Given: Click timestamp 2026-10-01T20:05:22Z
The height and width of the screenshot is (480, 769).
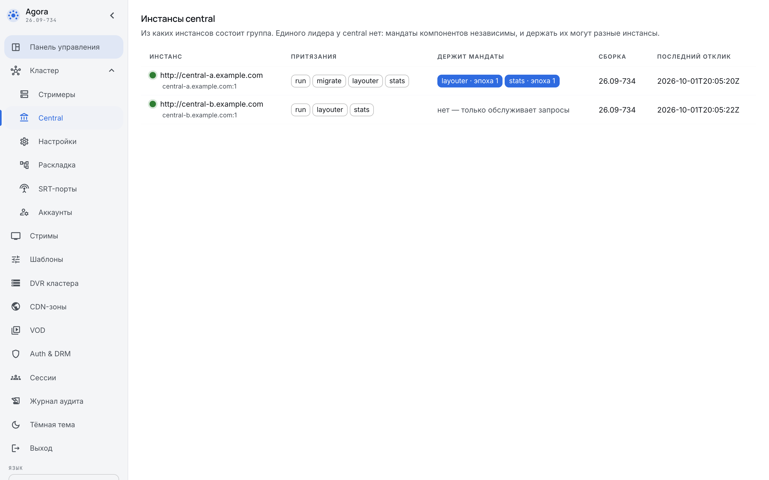Looking at the screenshot, I should 698,110.
